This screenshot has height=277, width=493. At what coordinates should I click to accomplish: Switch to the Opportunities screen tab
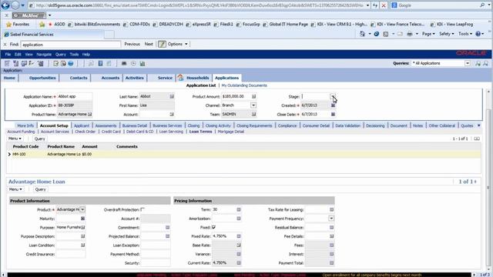pos(42,78)
